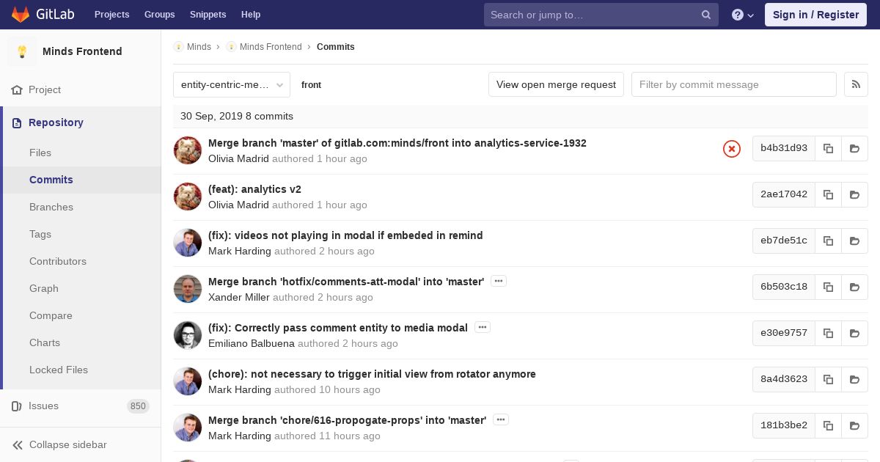Open the Help link in top bar
Image resolution: width=880 pixels, height=462 pixels.
click(x=251, y=15)
